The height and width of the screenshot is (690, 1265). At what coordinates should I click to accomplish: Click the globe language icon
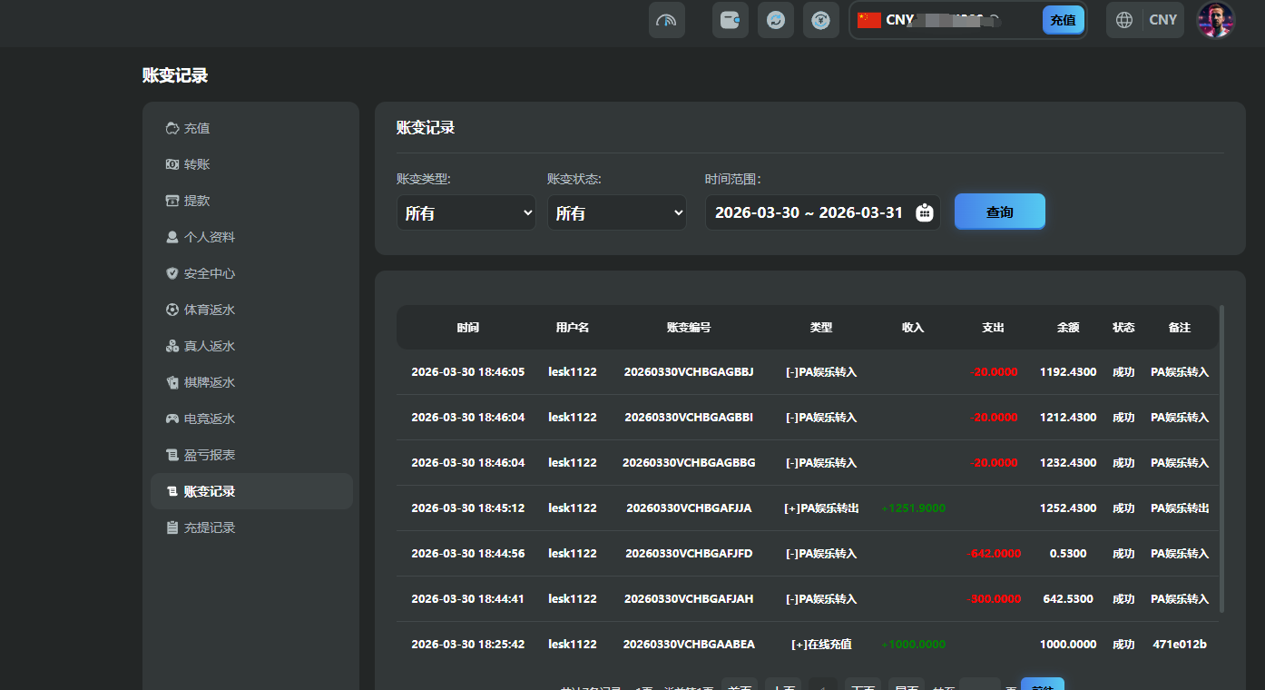[1124, 20]
